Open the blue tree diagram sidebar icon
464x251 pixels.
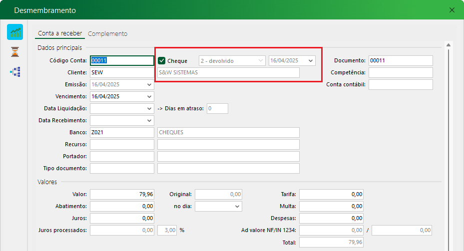pyautogui.click(x=15, y=71)
